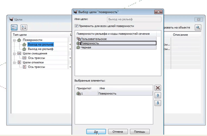Collapse the Поверхности tree node

click(14, 40)
